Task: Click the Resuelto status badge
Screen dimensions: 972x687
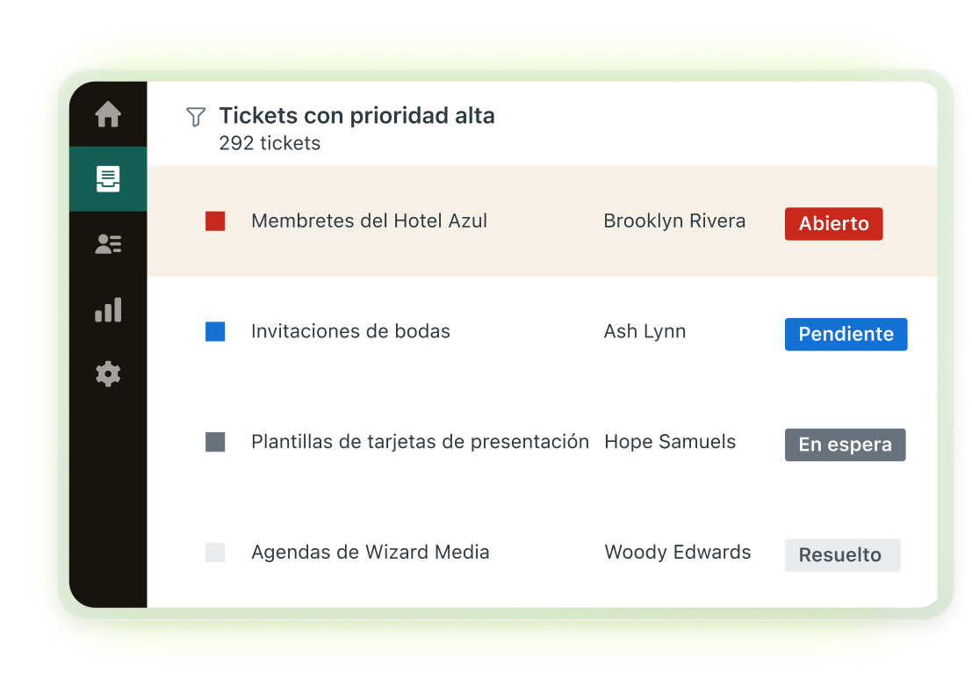Action: pos(842,555)
